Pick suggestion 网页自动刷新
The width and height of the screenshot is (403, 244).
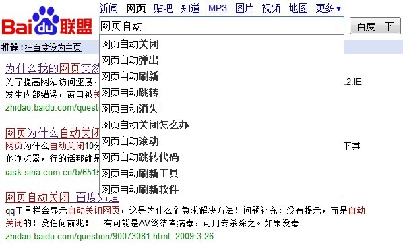(x=222, y=77)
